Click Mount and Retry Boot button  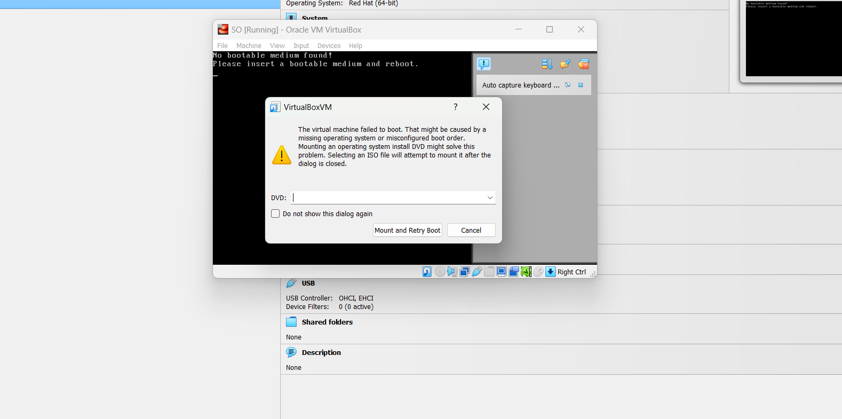point(408,230)
